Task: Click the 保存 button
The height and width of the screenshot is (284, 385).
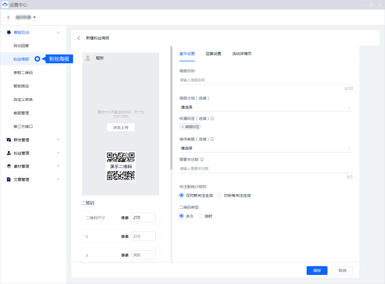Action: tap(317, 271)
